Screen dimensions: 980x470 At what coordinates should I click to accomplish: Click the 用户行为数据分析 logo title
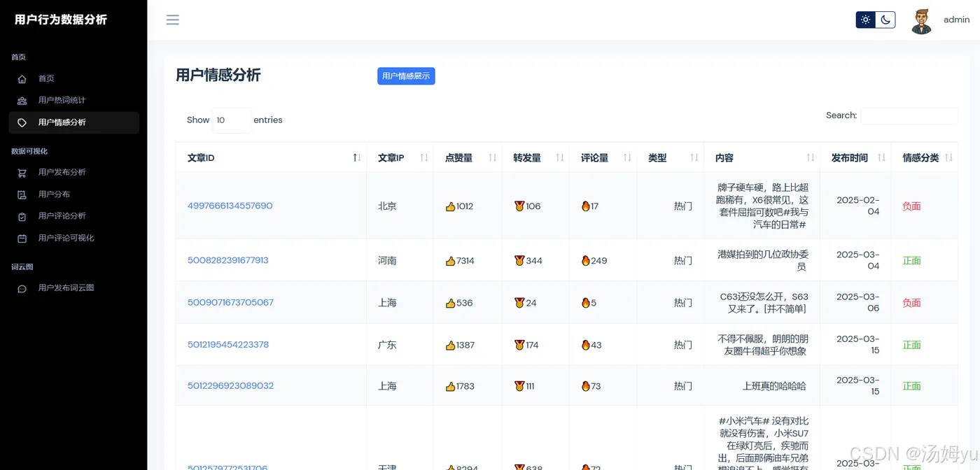click(61, 20)
